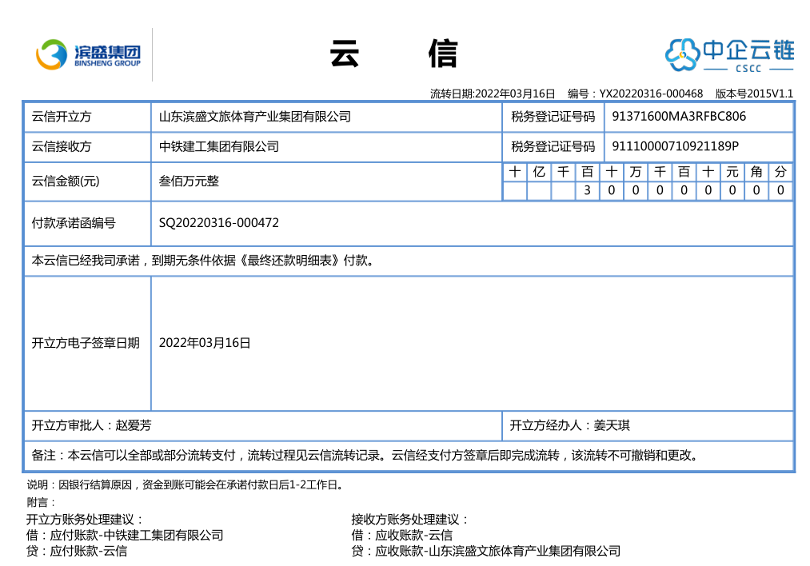
Task: Select receiver name 中铁建工集团有限公司 in table
Action: pyautogui.click(x=219, y=146)
